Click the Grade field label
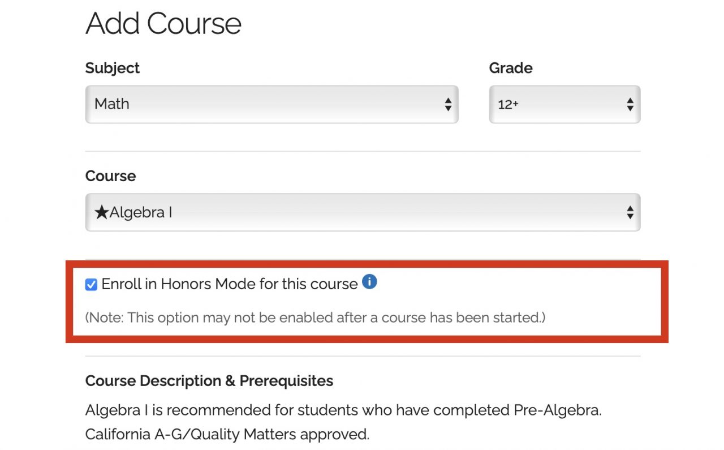Screen dimensions: 724x450 pyautogui.click(x=510, y=68)
